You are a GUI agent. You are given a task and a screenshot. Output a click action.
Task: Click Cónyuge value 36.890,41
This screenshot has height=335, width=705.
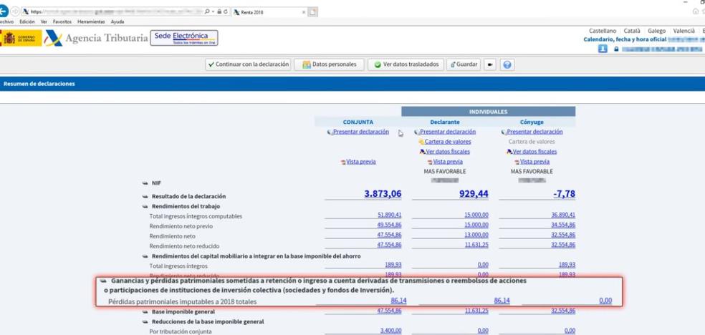(563, 215)
